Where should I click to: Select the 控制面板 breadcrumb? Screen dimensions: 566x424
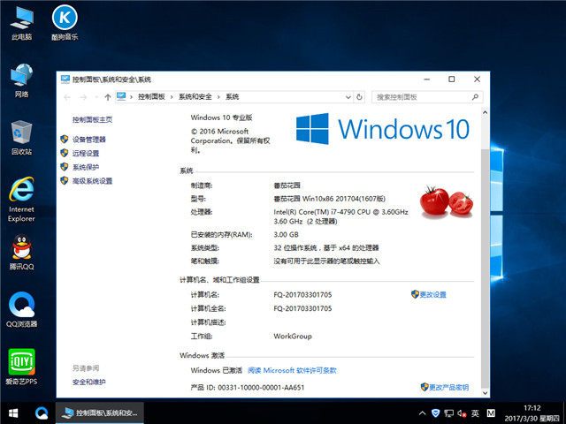coord(151,97)
